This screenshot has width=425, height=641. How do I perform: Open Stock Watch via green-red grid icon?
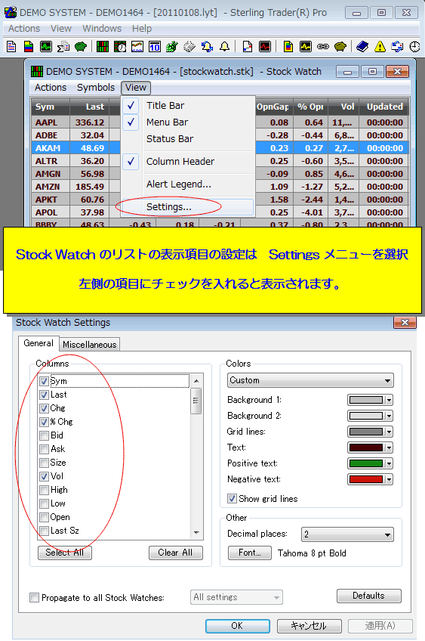click(x=103, y=47)
